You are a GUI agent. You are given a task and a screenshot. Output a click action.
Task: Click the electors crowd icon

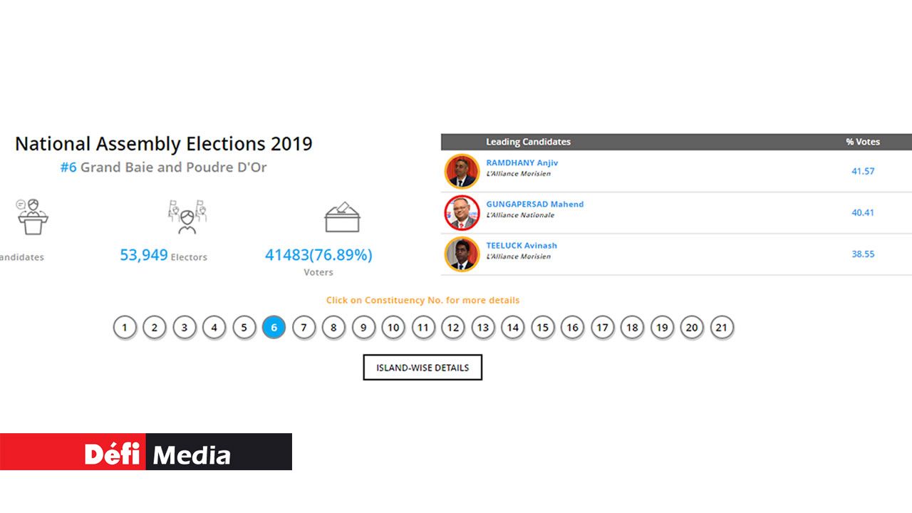(187, 217)
